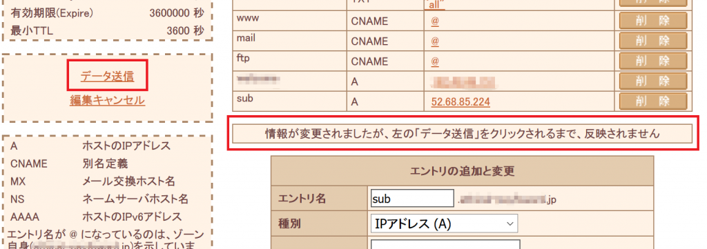Viewport: 707px width, 249px height.
Task: Click the データ送信 link
Action: click(107, 77)
